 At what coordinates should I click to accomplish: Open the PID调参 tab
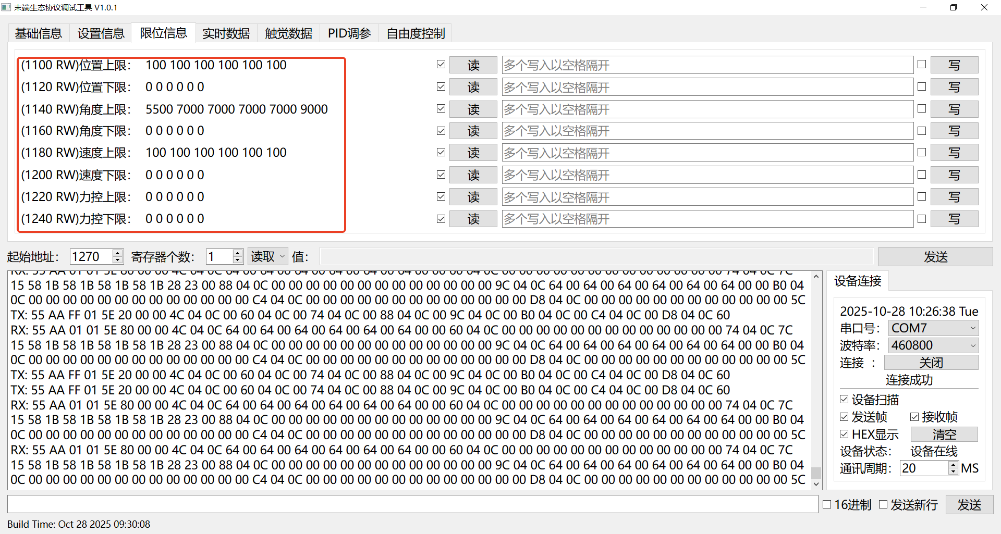(x=349, y=33)
